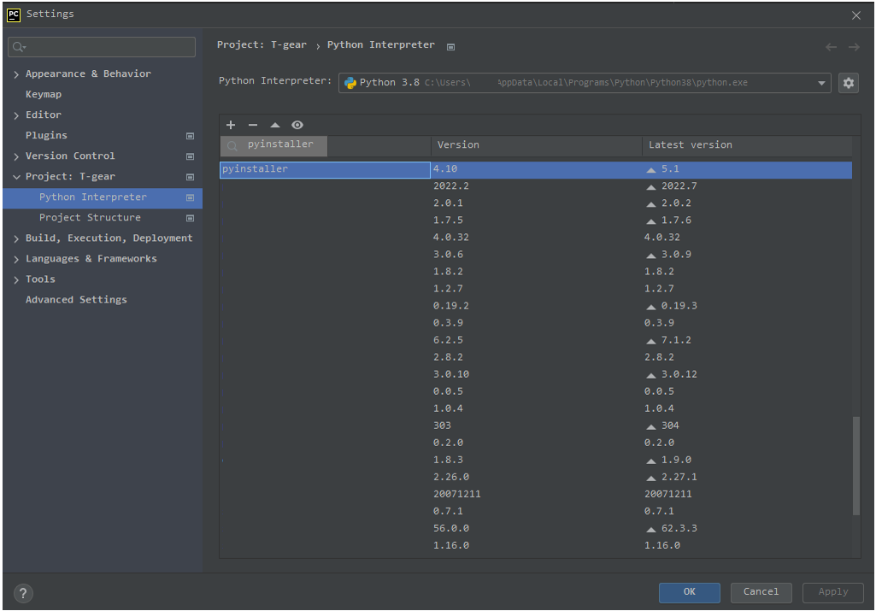The image size is (876, 611).
Task: Collapse the Project: T-gear section
Action: [x=16, y=177]
